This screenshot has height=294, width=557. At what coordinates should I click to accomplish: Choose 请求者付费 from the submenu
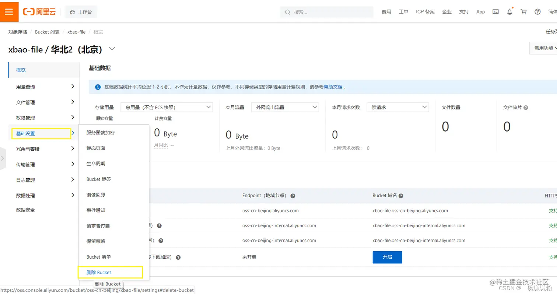tap(98, 226)
